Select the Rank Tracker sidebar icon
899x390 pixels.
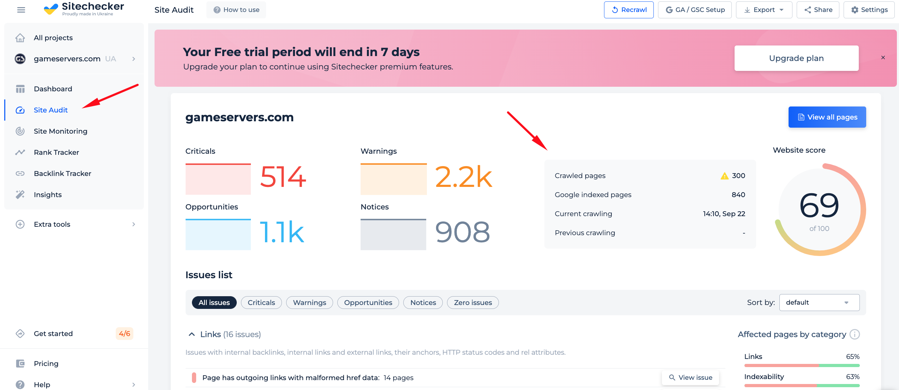point(20,152)
